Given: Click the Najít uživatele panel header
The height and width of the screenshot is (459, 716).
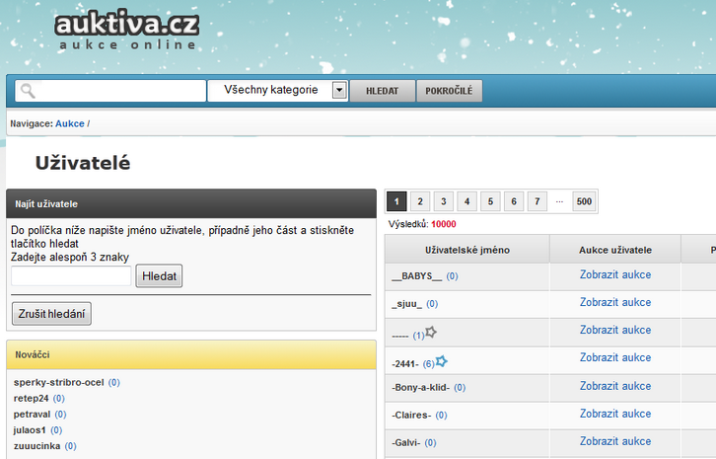Looking at the screenshot, I should (191, 203).
